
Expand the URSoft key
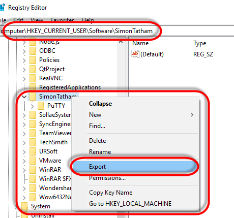click(x=24, y=152)
